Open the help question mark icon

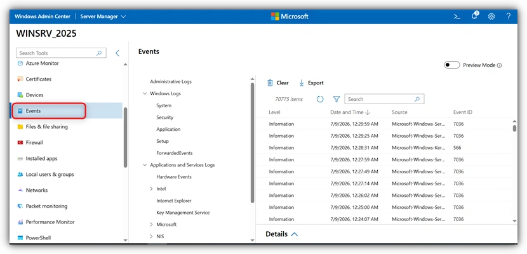coord(509,16)
